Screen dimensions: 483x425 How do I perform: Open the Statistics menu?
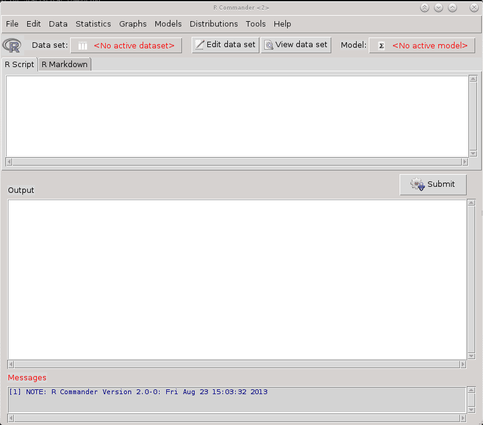point(93,24)
